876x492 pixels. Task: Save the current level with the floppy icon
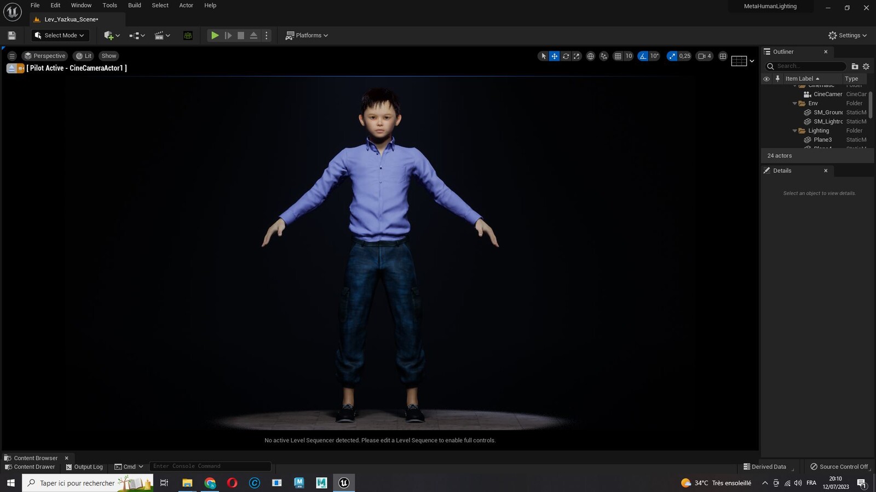11,36
